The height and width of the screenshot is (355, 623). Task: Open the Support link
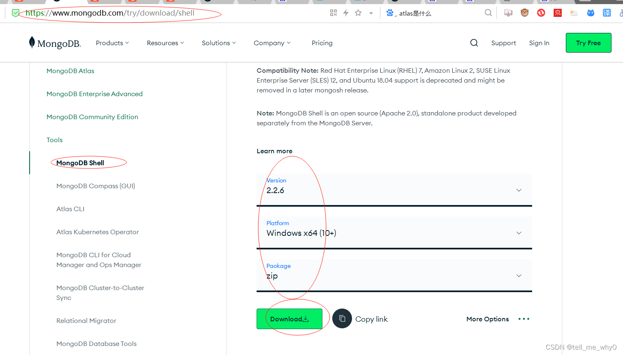503,43
